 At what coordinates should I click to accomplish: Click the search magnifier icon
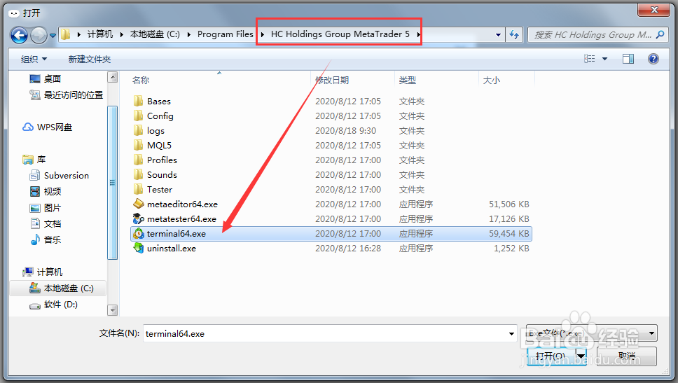pos(660,34)
